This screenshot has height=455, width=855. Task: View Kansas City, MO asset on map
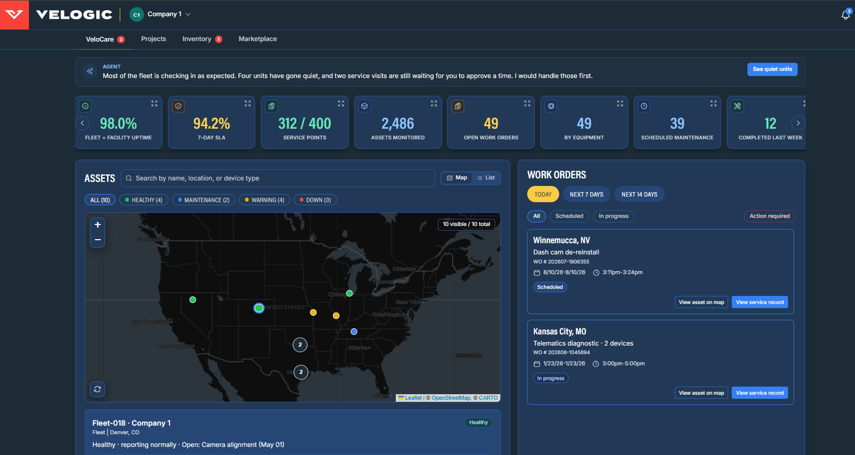pos(701,393)
